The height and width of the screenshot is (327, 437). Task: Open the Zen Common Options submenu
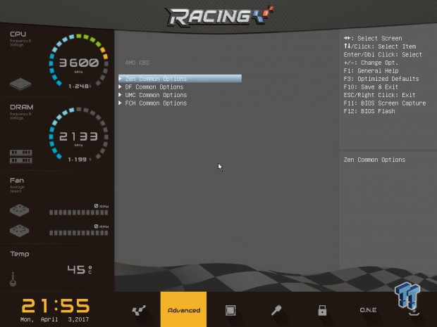(x=180, y=79)
